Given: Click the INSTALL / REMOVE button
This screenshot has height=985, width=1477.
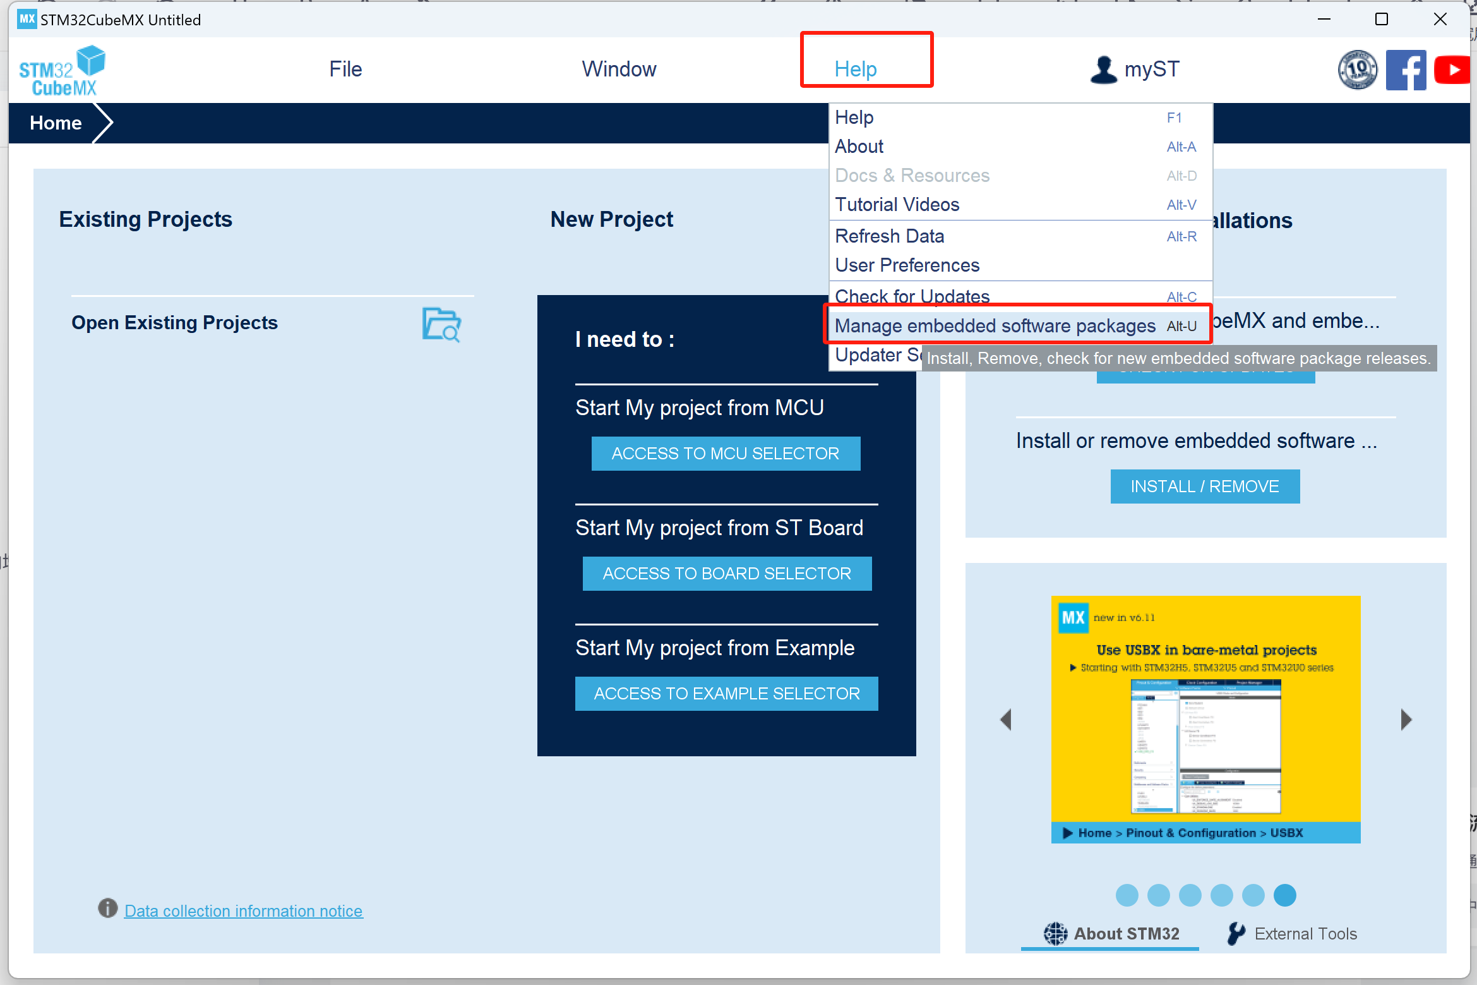Looking at the screenshot, I should click(x=1205, y=486).
